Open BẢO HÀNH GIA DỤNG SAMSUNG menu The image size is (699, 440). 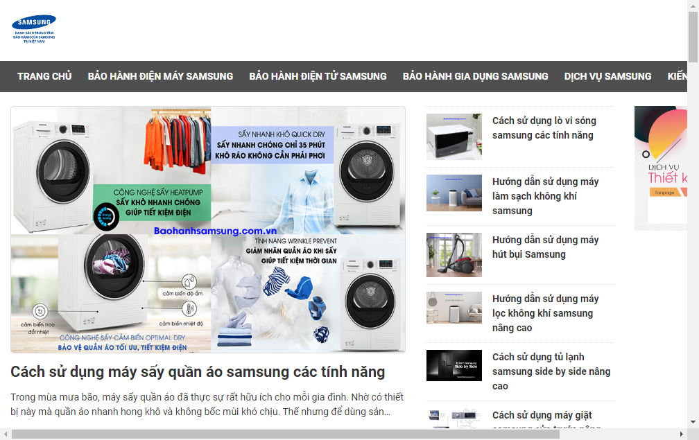475,77
